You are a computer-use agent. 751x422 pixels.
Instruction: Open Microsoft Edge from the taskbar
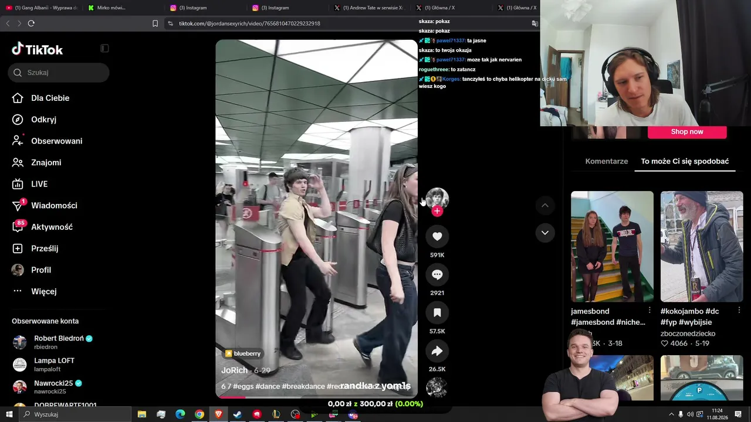click(x=180, y=414)
